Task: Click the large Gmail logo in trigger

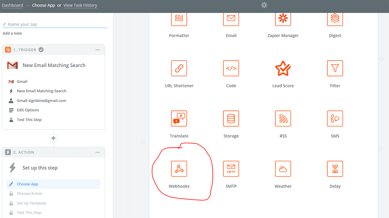Action: point(12,65)
